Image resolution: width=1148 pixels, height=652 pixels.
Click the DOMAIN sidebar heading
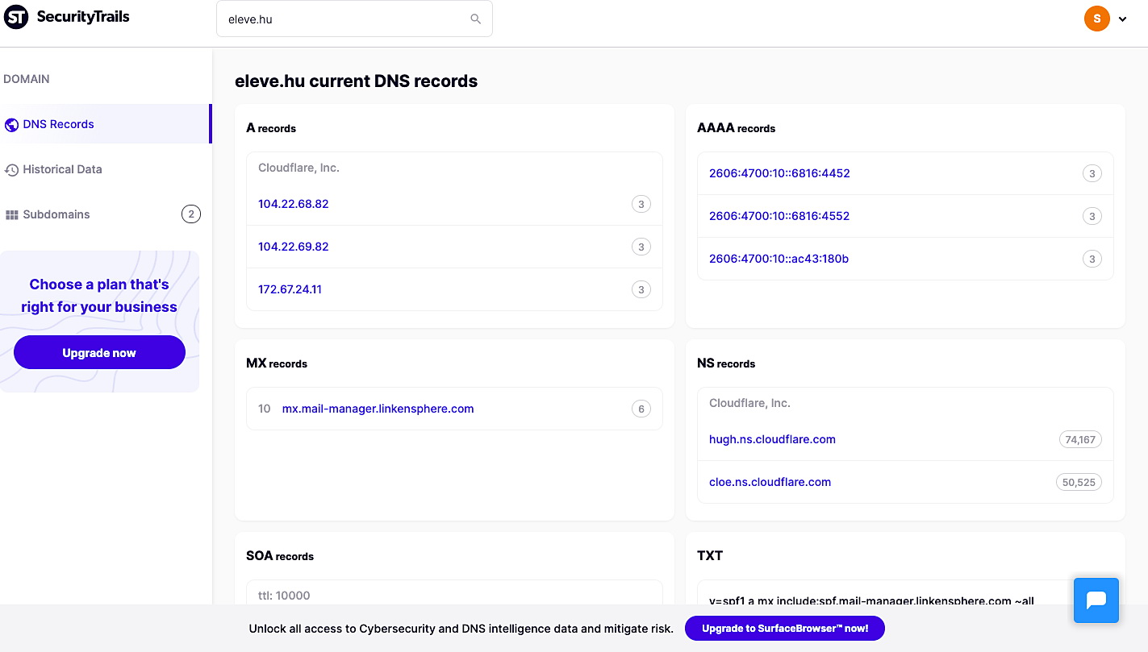(27, 79)
